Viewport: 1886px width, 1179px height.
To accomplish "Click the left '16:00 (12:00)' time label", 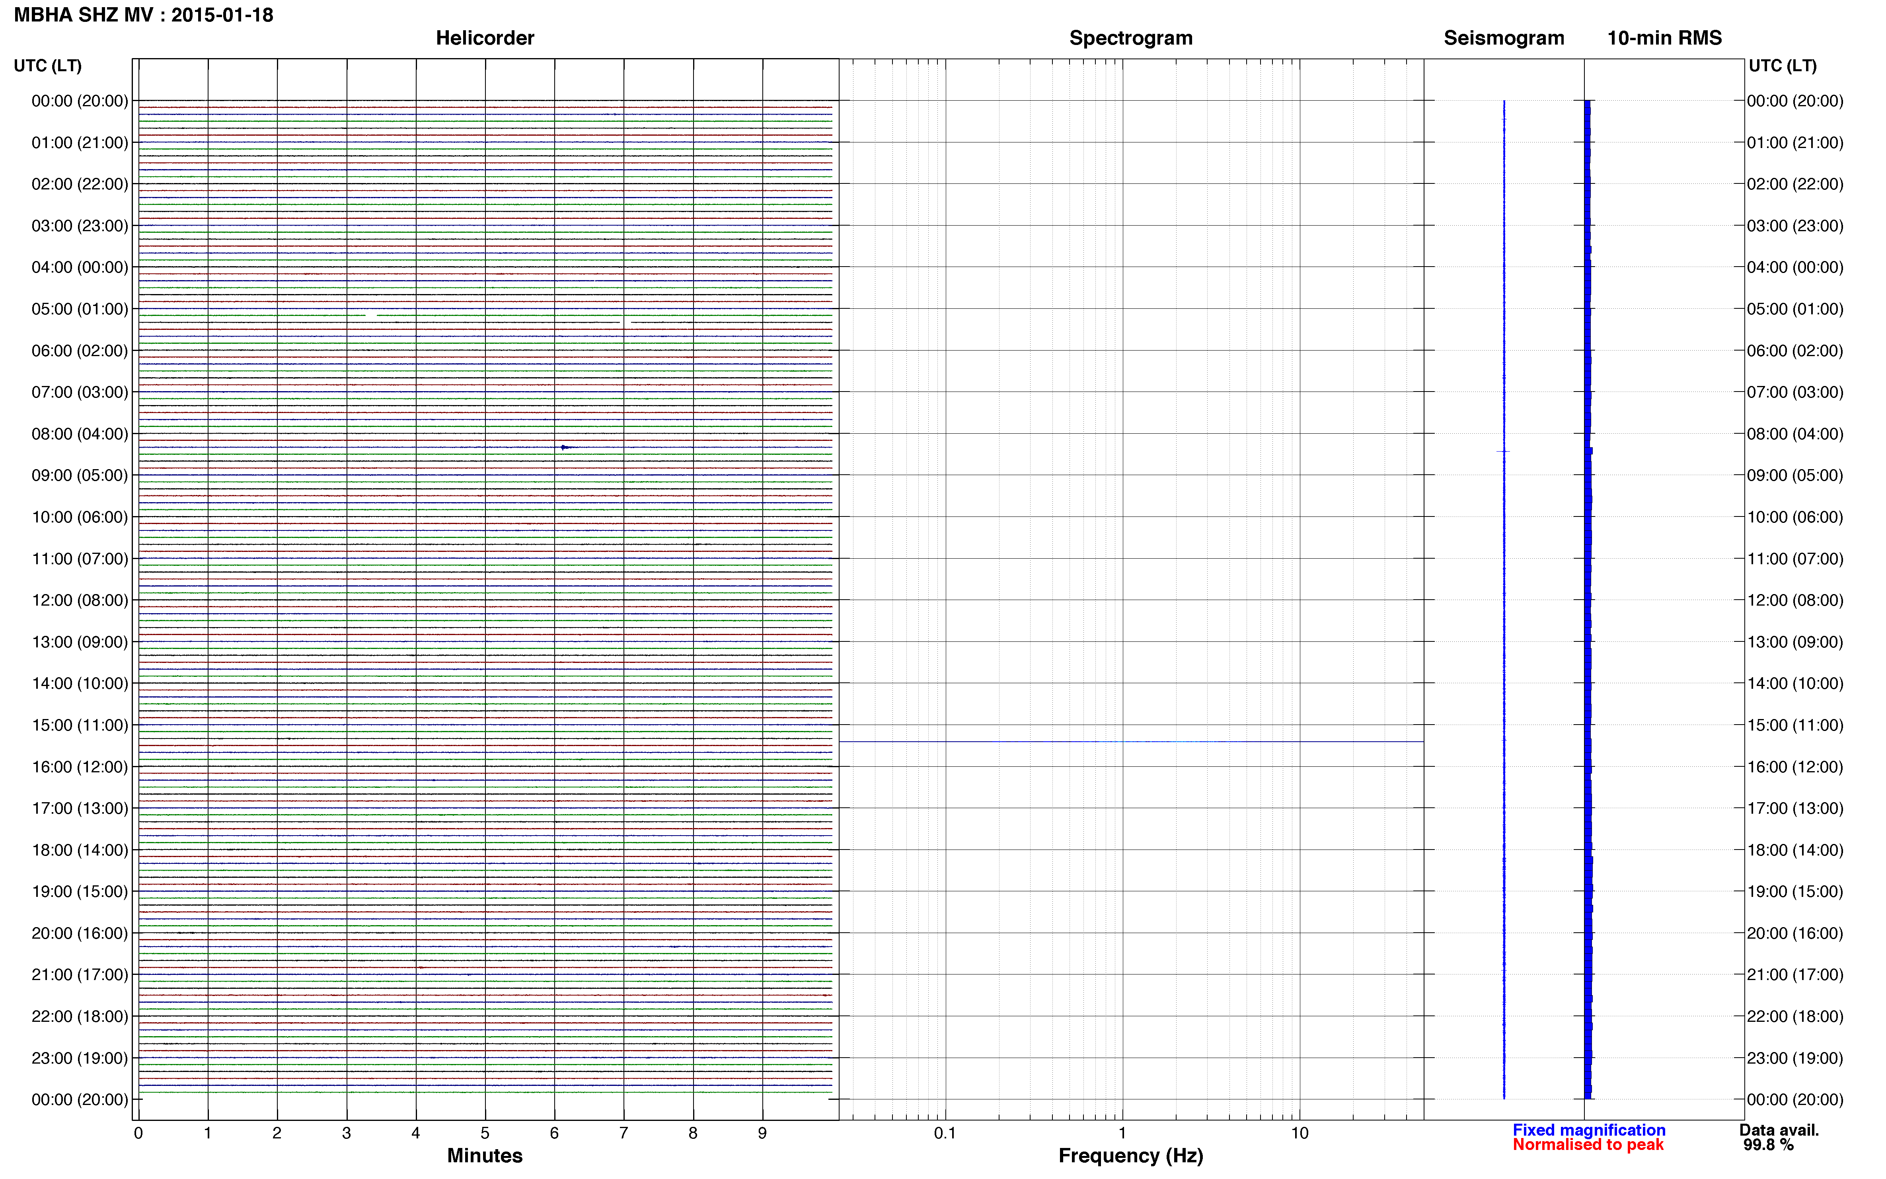I will point(80,766).
